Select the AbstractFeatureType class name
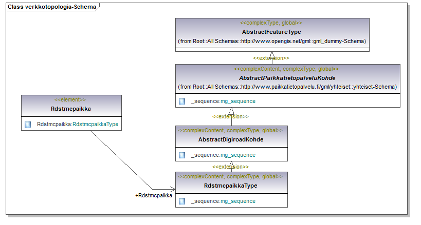Image resolution: width=421 pixels, height=225 pixels. click(271, 32)
